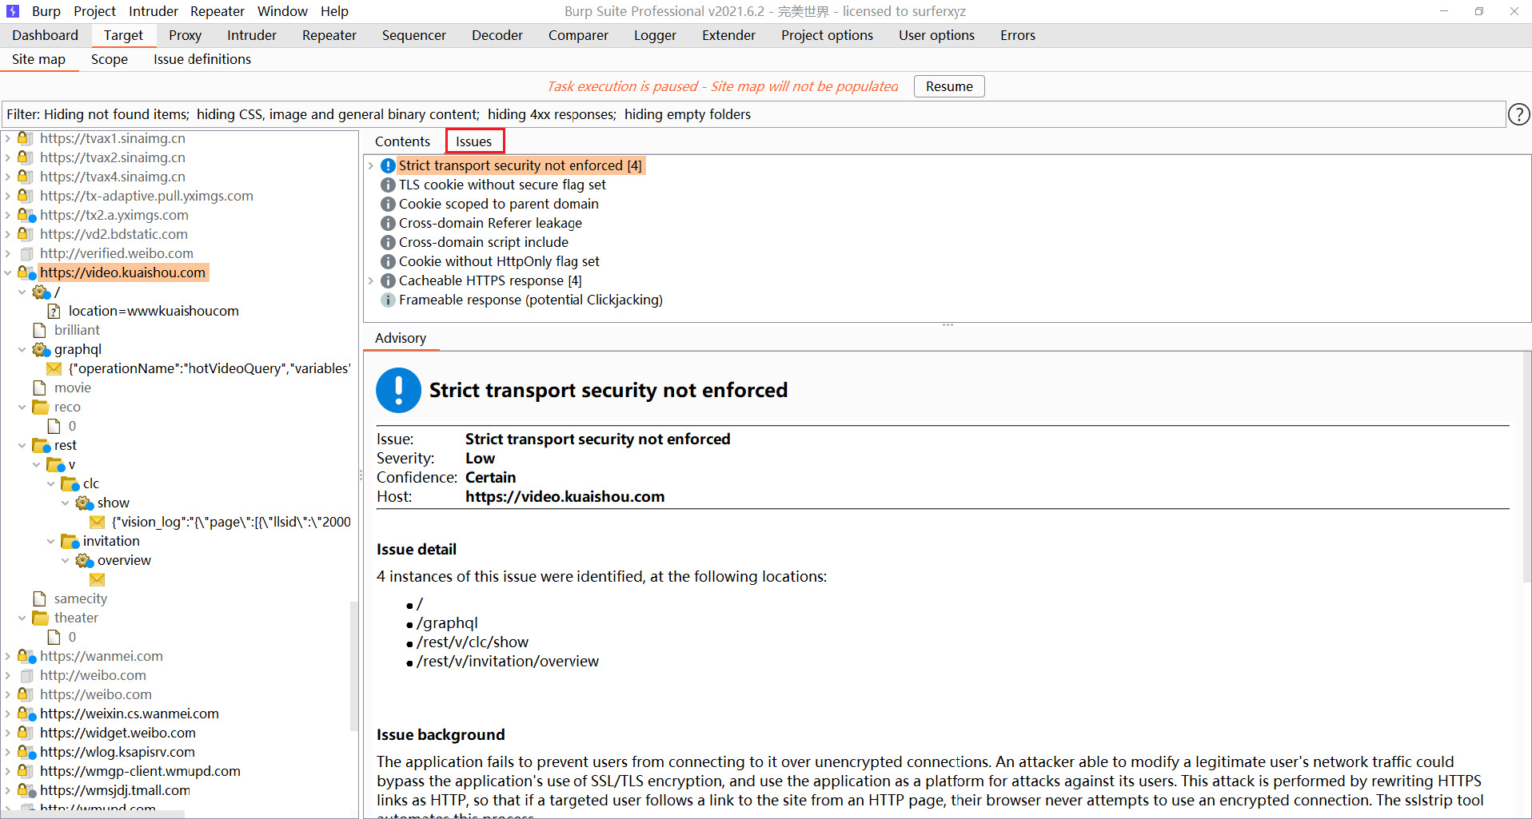Click gear icon of graphql node
The image size is (1532, 819).
click(x=41, y=349)
